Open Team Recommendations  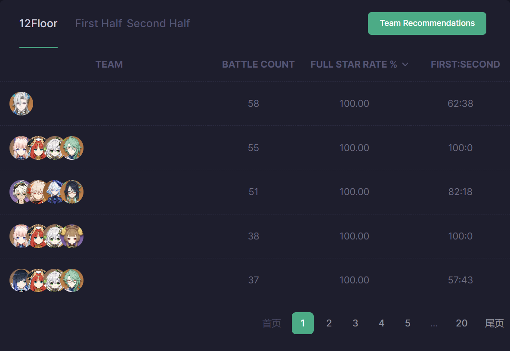[427, 23]
